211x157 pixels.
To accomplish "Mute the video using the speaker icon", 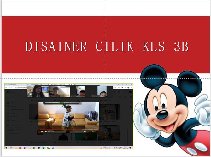I will click(x=46, y=132).
